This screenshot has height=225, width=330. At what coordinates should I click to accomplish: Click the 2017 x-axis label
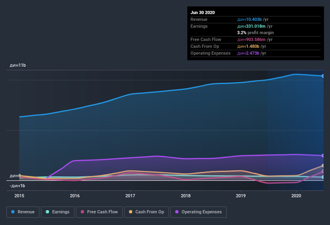[x=130, y=196]
